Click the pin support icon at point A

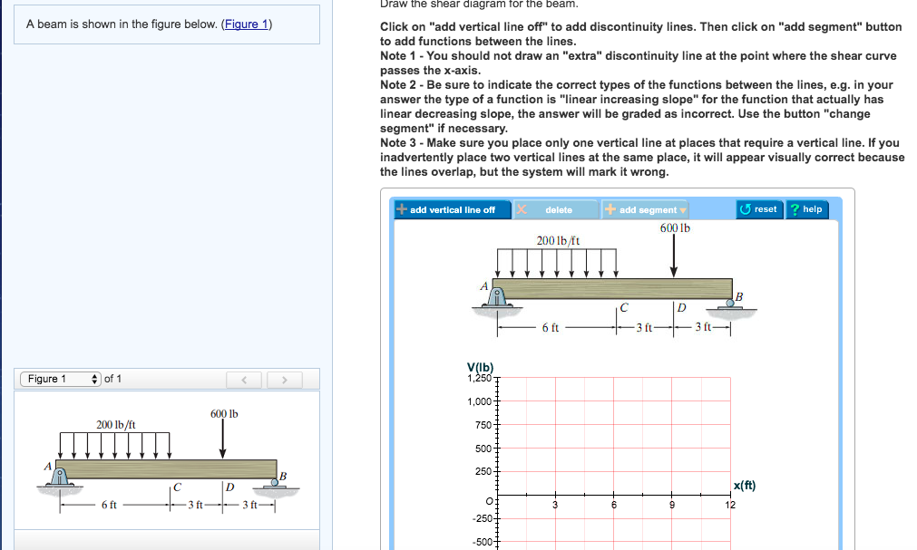tap(497, 296)
